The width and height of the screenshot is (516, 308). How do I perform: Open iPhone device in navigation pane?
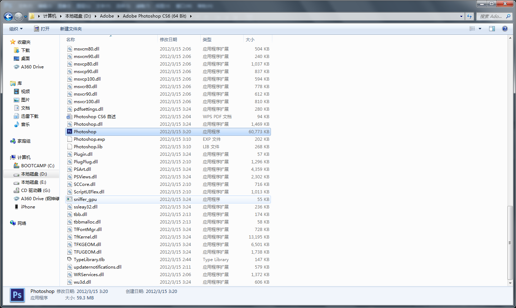coord(25,207)
